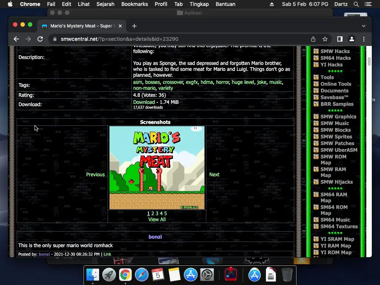Open SMW Hacks in the sidebar
The width and height of the screenshot is (380, 285).
point(335,51)
